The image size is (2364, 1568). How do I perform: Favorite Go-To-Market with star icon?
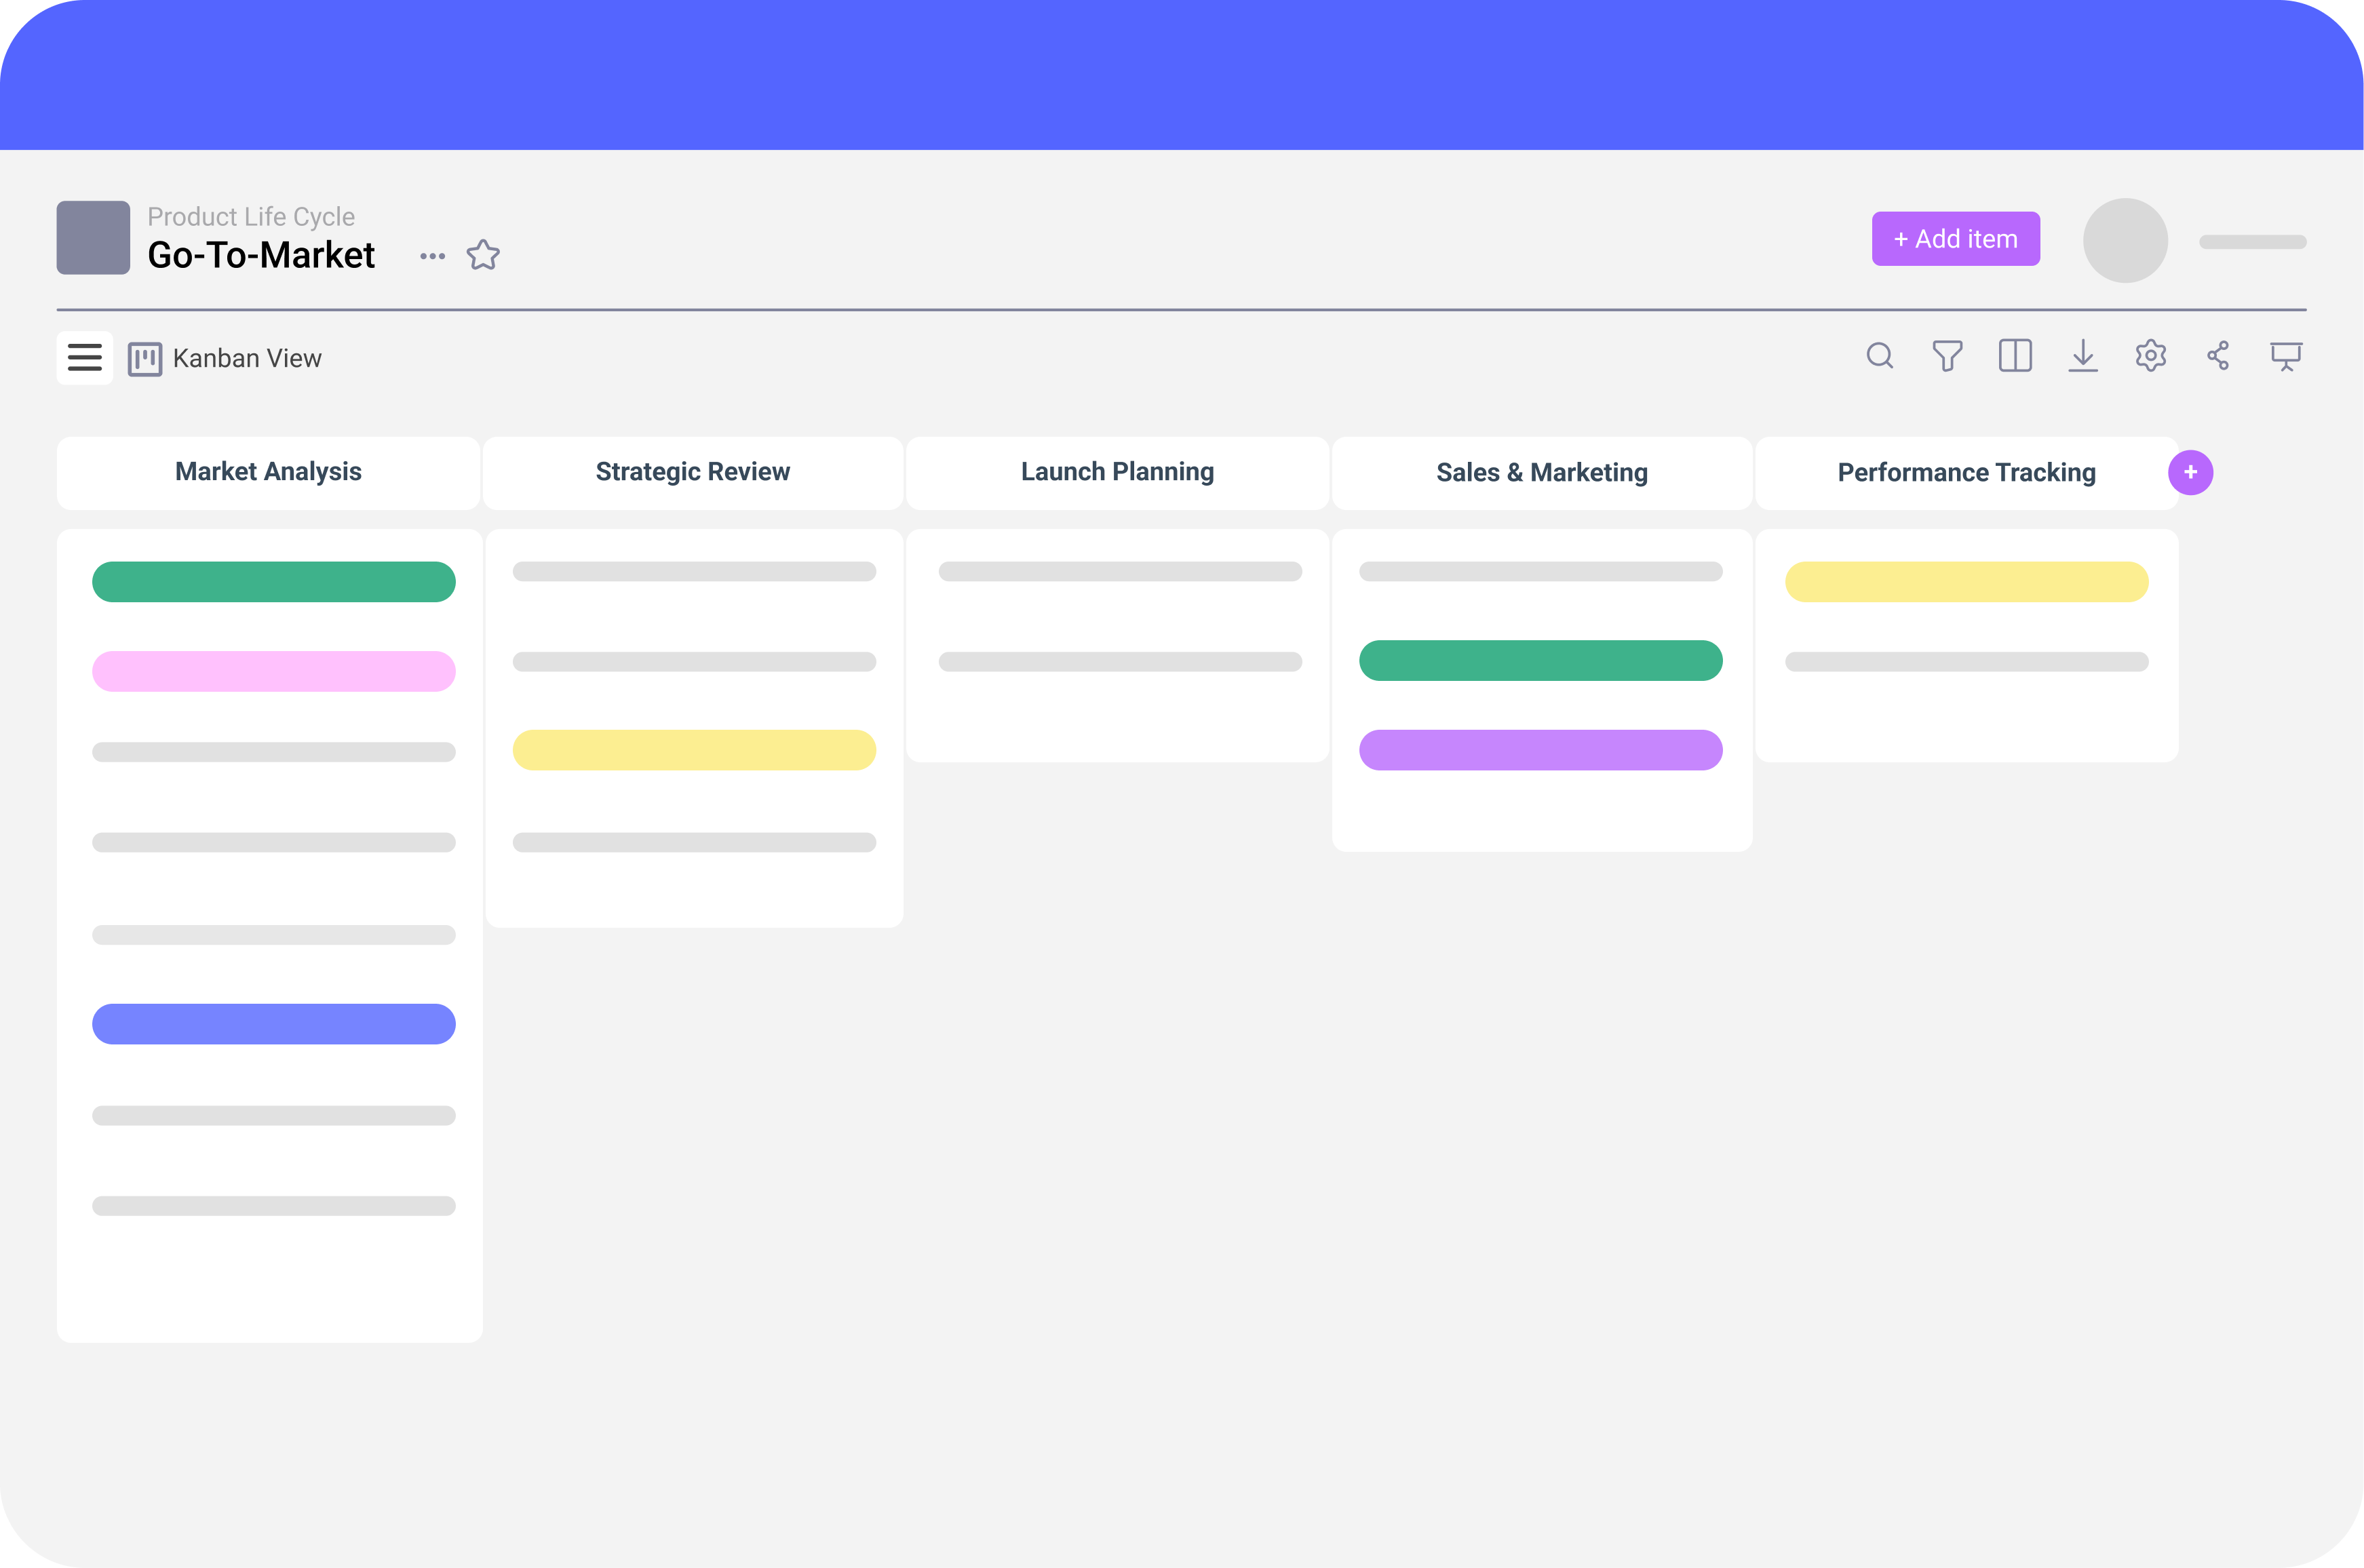pyautogui.click(x=483, y=255)
